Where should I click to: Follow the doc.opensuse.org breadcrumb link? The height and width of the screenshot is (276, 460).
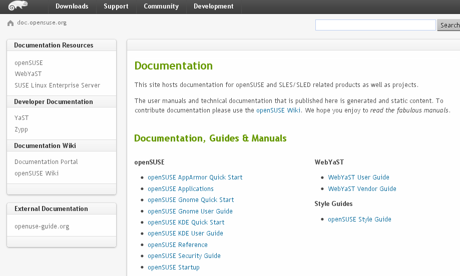pos(42,22)
